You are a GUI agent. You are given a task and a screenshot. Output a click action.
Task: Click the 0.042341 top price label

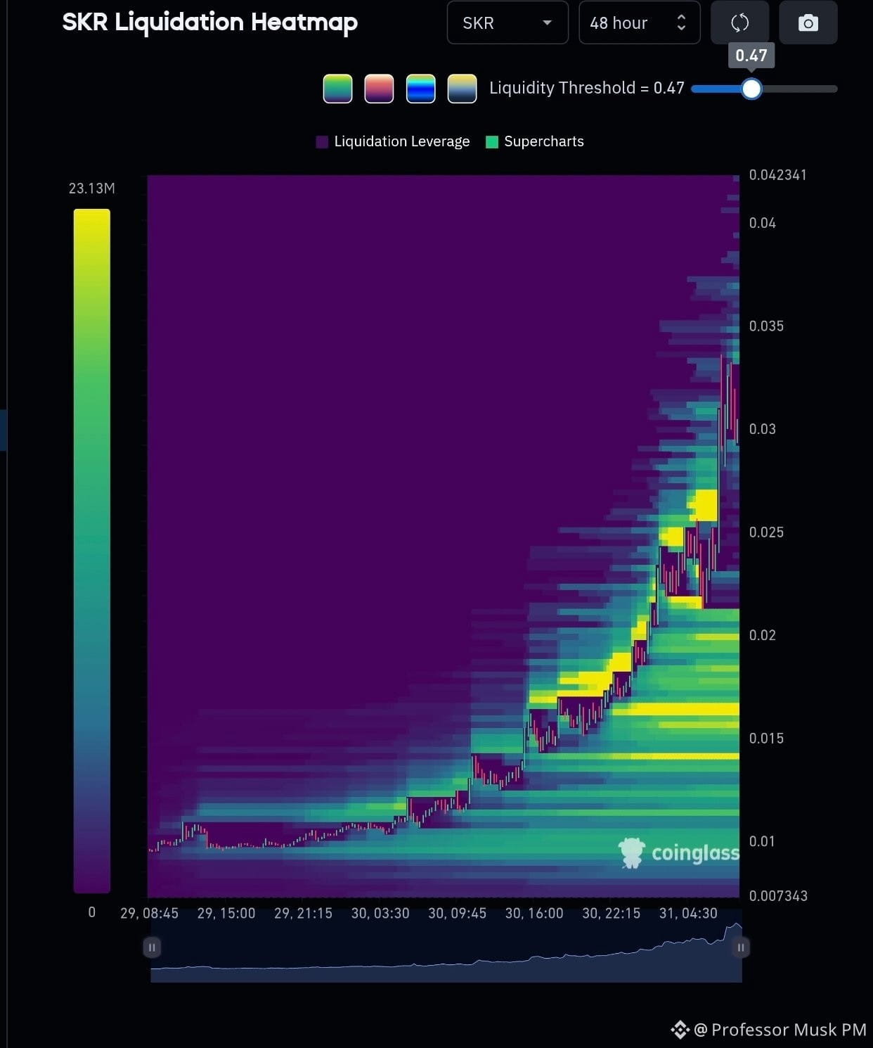coord(778,175)
